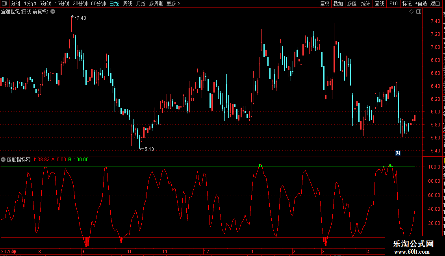445x256 pixels.
Task: Click the 20.00 indicator axis label
Action: point(434,223)
